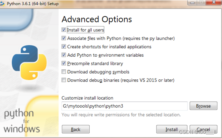Click the Python logo graphic

point(29,62)
